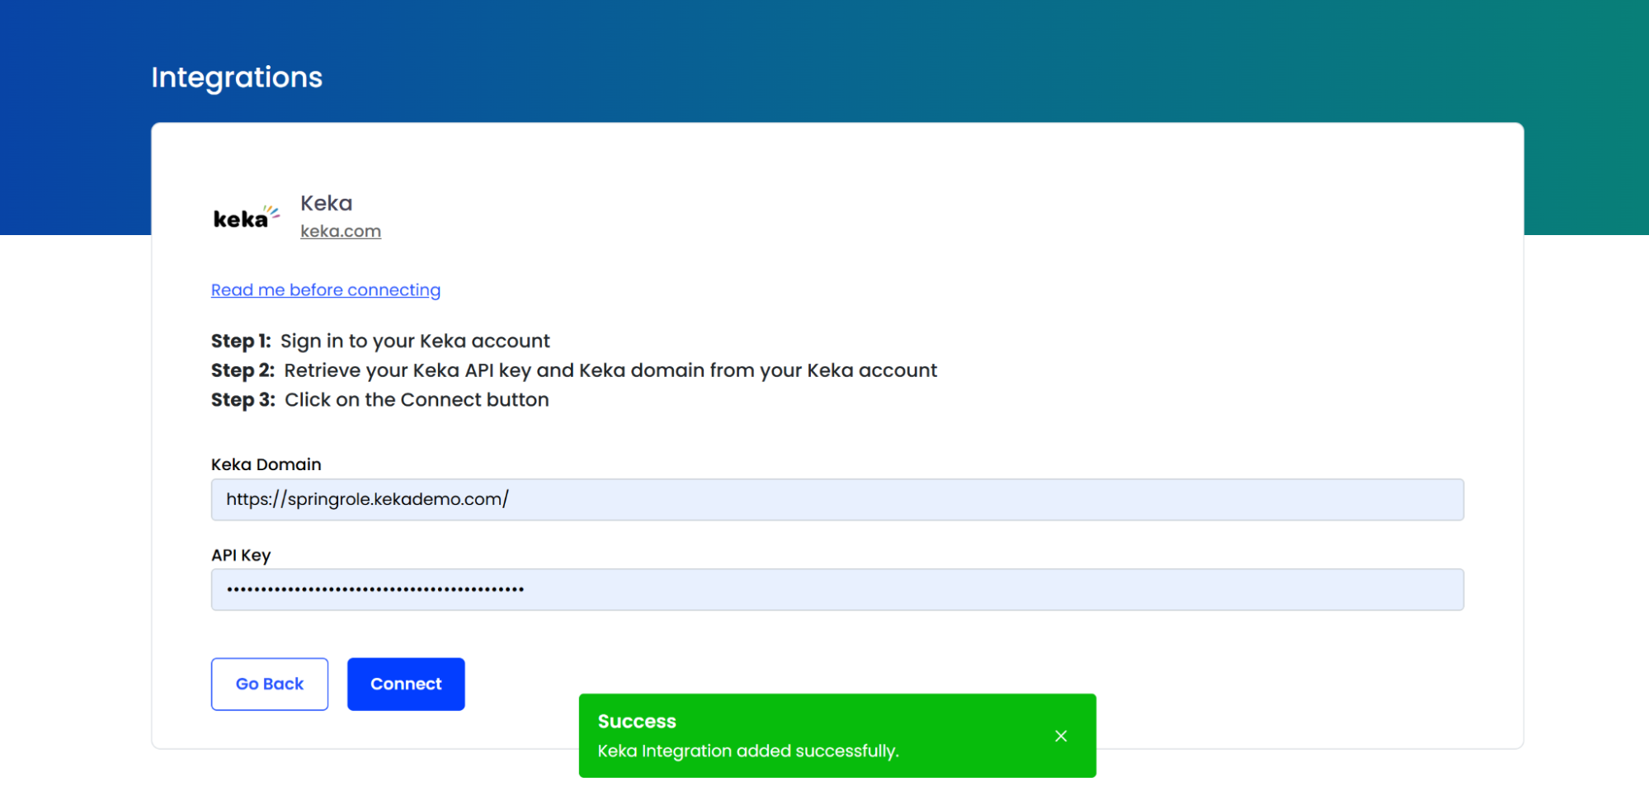
Task: Click the Keka Integration added successfully message
Action: click(x=747, y=751)
